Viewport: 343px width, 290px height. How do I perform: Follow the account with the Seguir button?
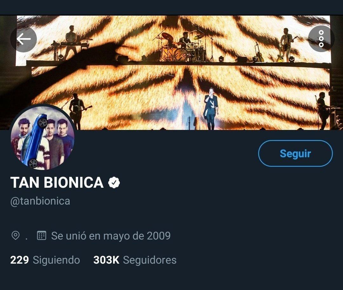click(x=295, y=153)
